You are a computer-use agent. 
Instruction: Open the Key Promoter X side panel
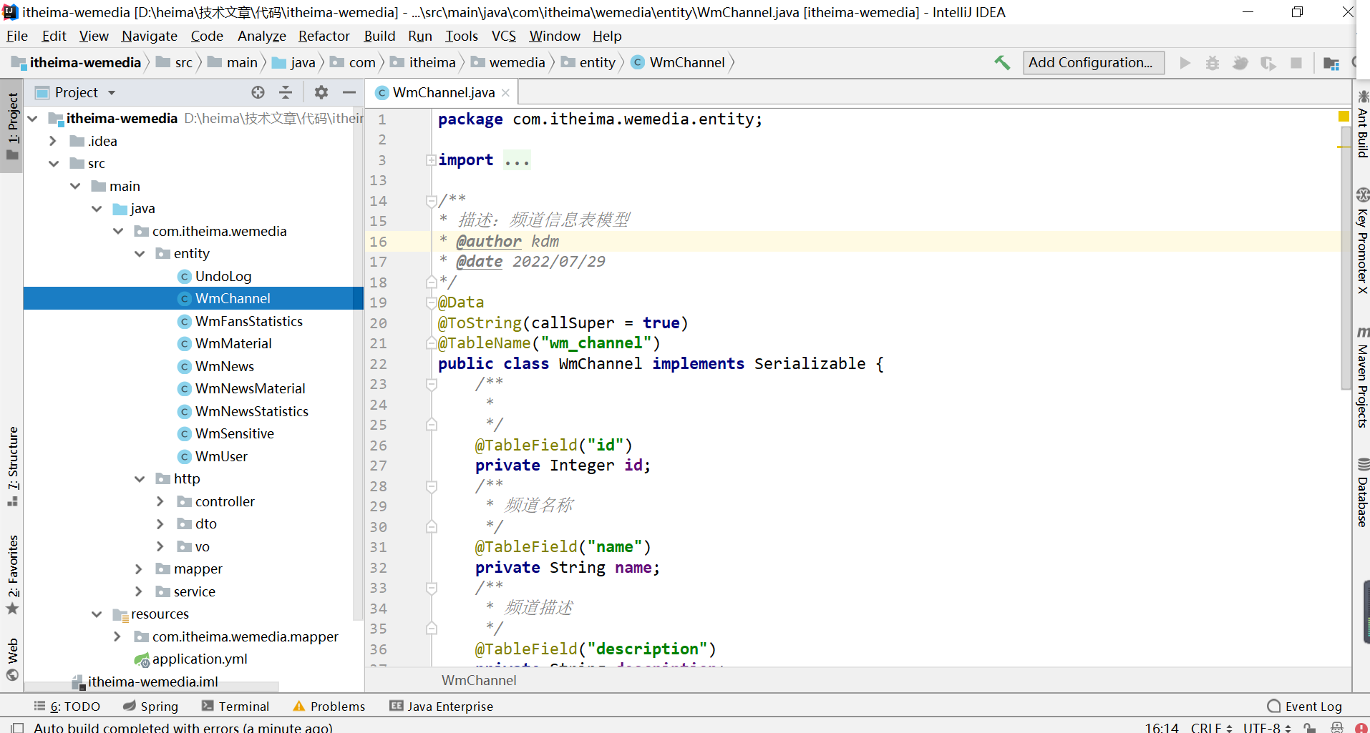1362,241
